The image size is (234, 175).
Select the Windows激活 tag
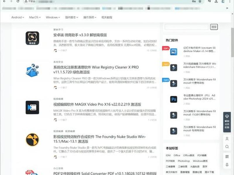pos(200,161)
